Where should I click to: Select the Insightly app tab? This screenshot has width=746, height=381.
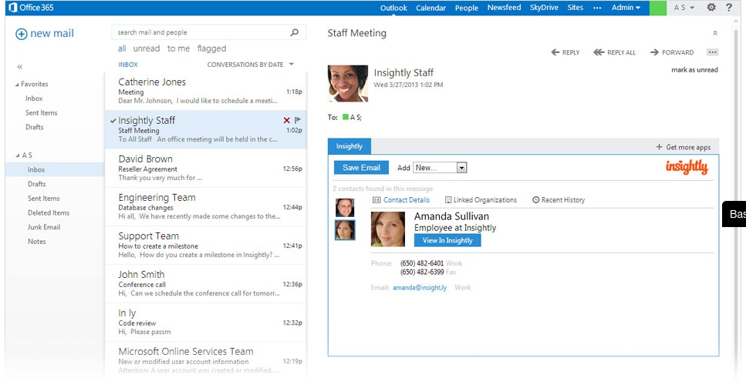[349, 146]
